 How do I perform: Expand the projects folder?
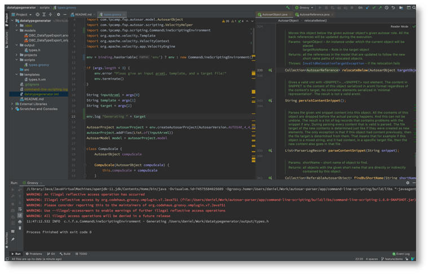[17, 55]
